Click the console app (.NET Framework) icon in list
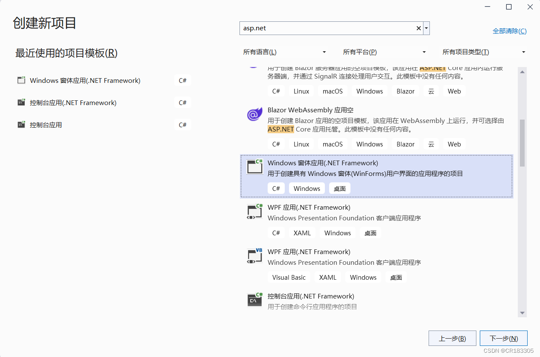The width and height of the screenshot is (540, 357). [255, 300]
